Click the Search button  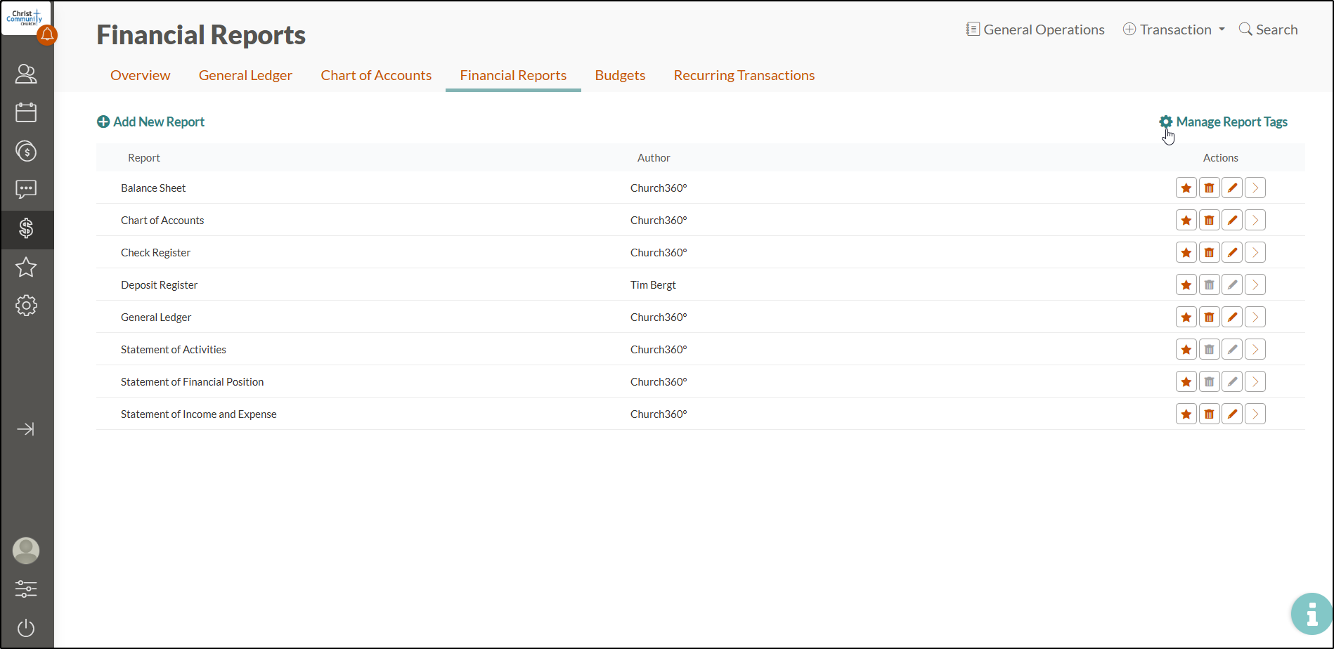tap(1269, 29)
